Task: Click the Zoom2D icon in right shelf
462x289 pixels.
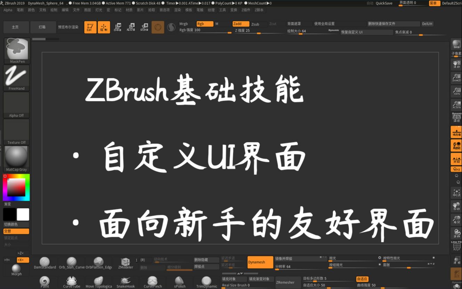Action: point(456,77)
